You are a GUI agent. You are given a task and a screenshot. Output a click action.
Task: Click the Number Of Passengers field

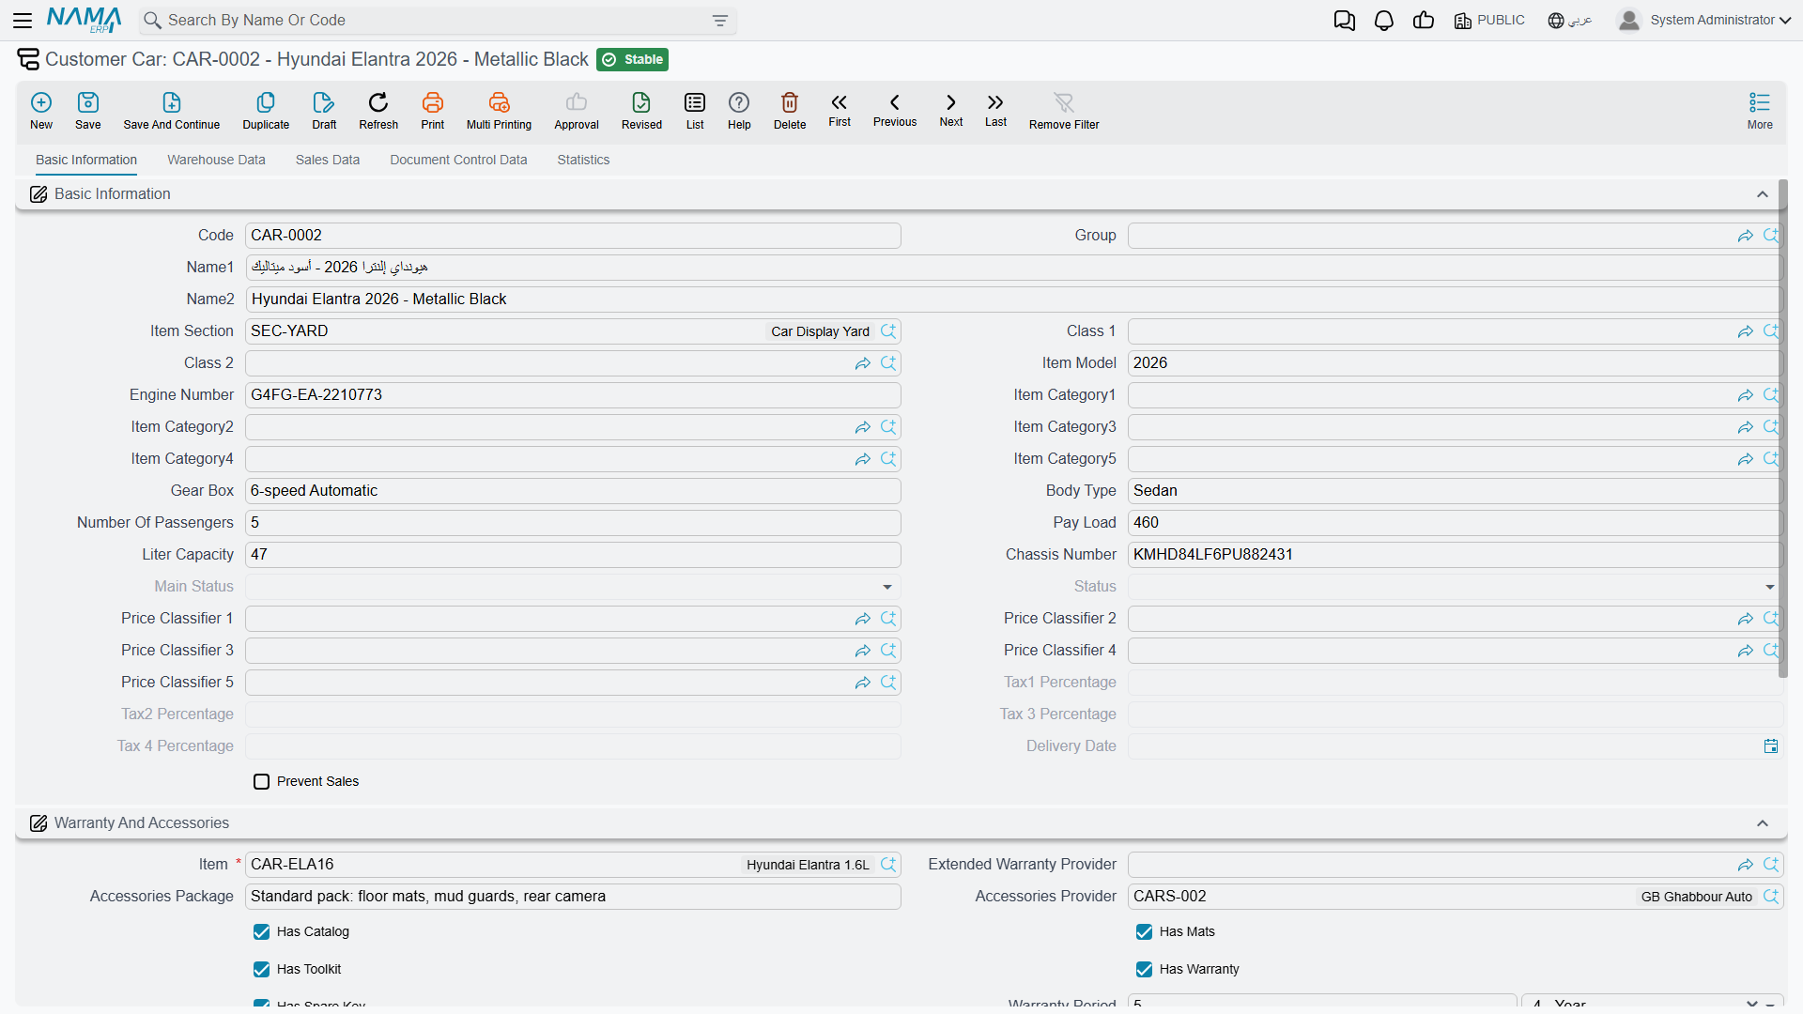coord(573,523)
